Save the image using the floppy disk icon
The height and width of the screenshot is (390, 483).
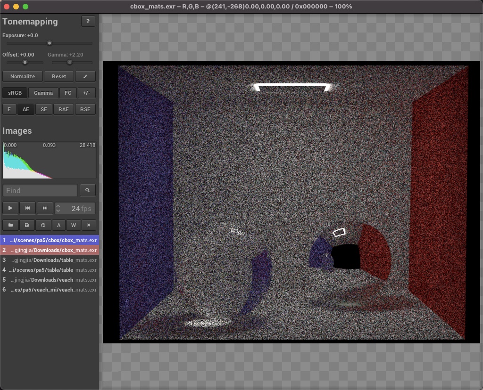click(27, 225)
